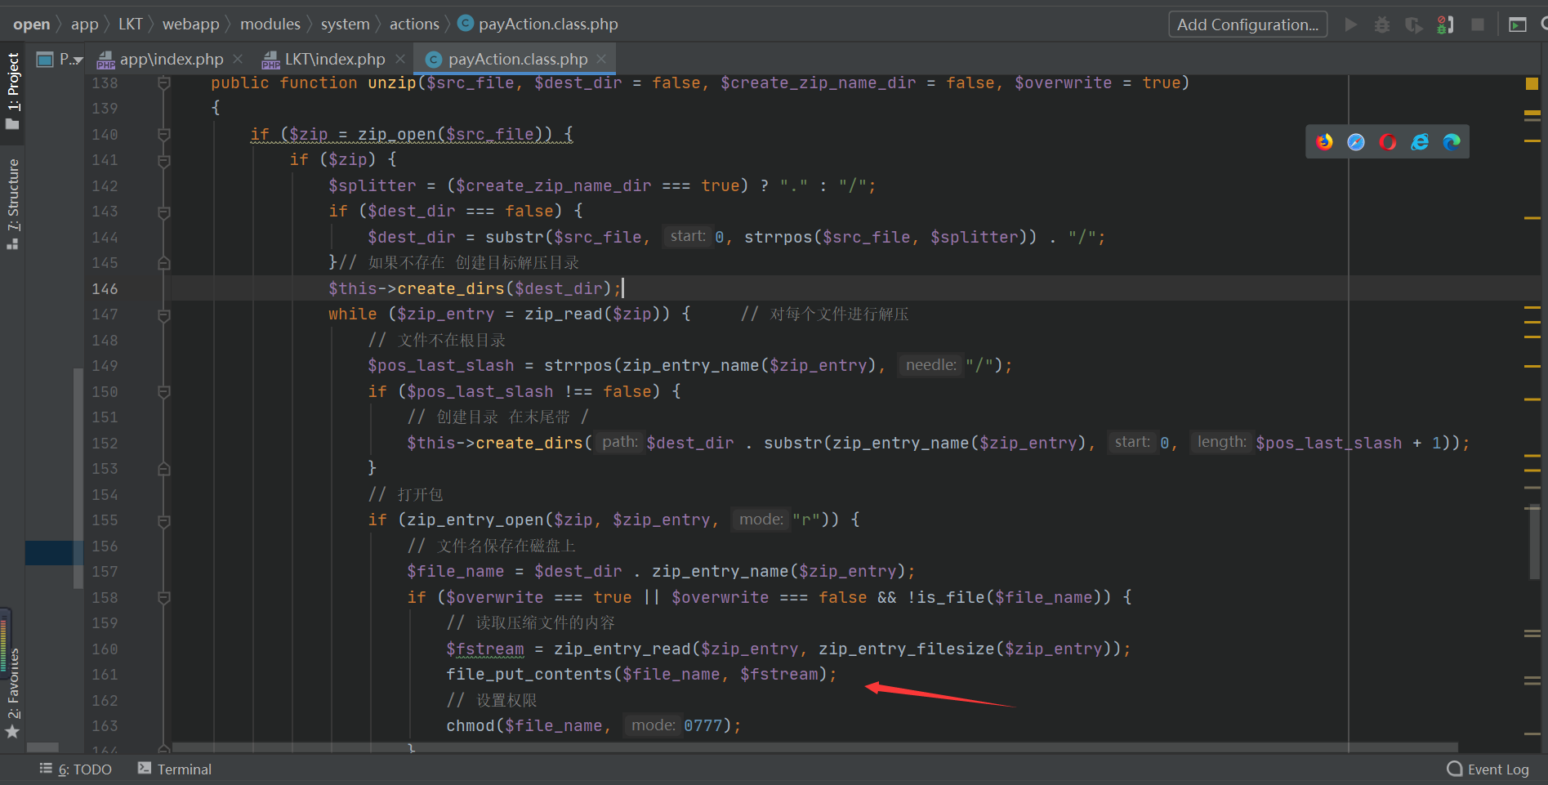This screenshot has height=785, width=1548.
Task: Click the Debug bug icon
Action: tap(1381, 25)
